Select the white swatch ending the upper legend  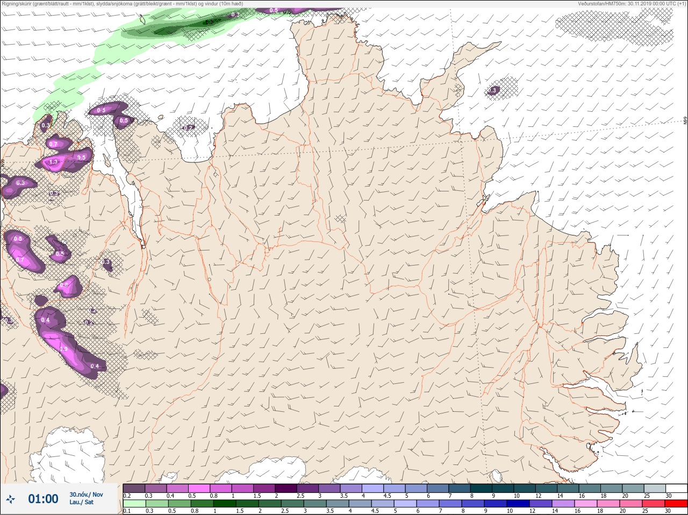click(x=676, y=488)
